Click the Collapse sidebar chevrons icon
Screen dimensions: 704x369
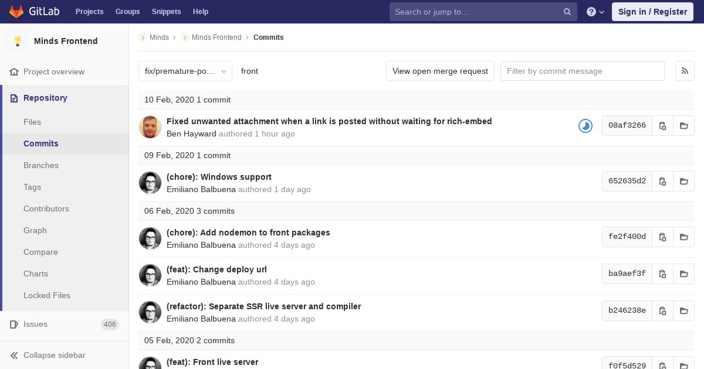[14, 355]
